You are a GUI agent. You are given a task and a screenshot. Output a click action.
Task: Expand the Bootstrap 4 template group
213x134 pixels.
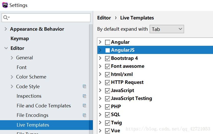100,58
